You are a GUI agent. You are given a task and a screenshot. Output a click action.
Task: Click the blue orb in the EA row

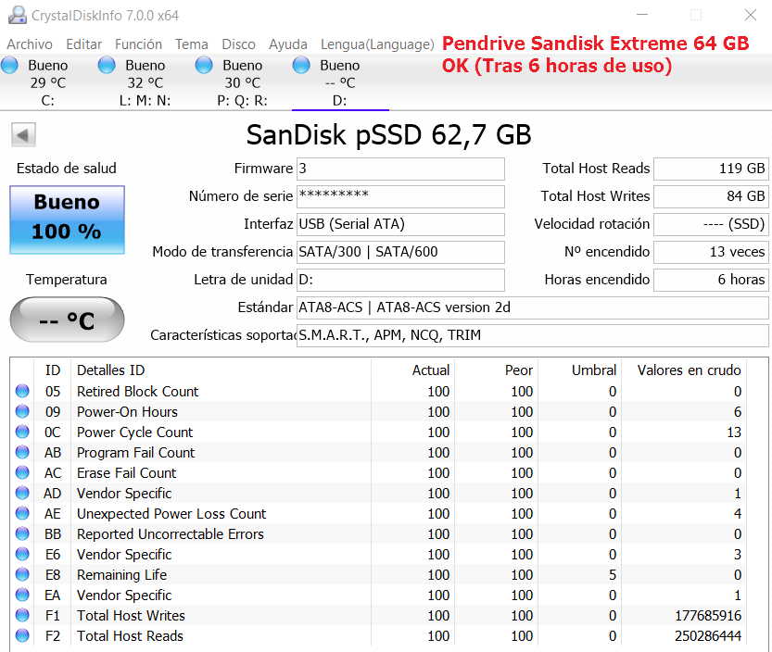click(x=22, y=595)
